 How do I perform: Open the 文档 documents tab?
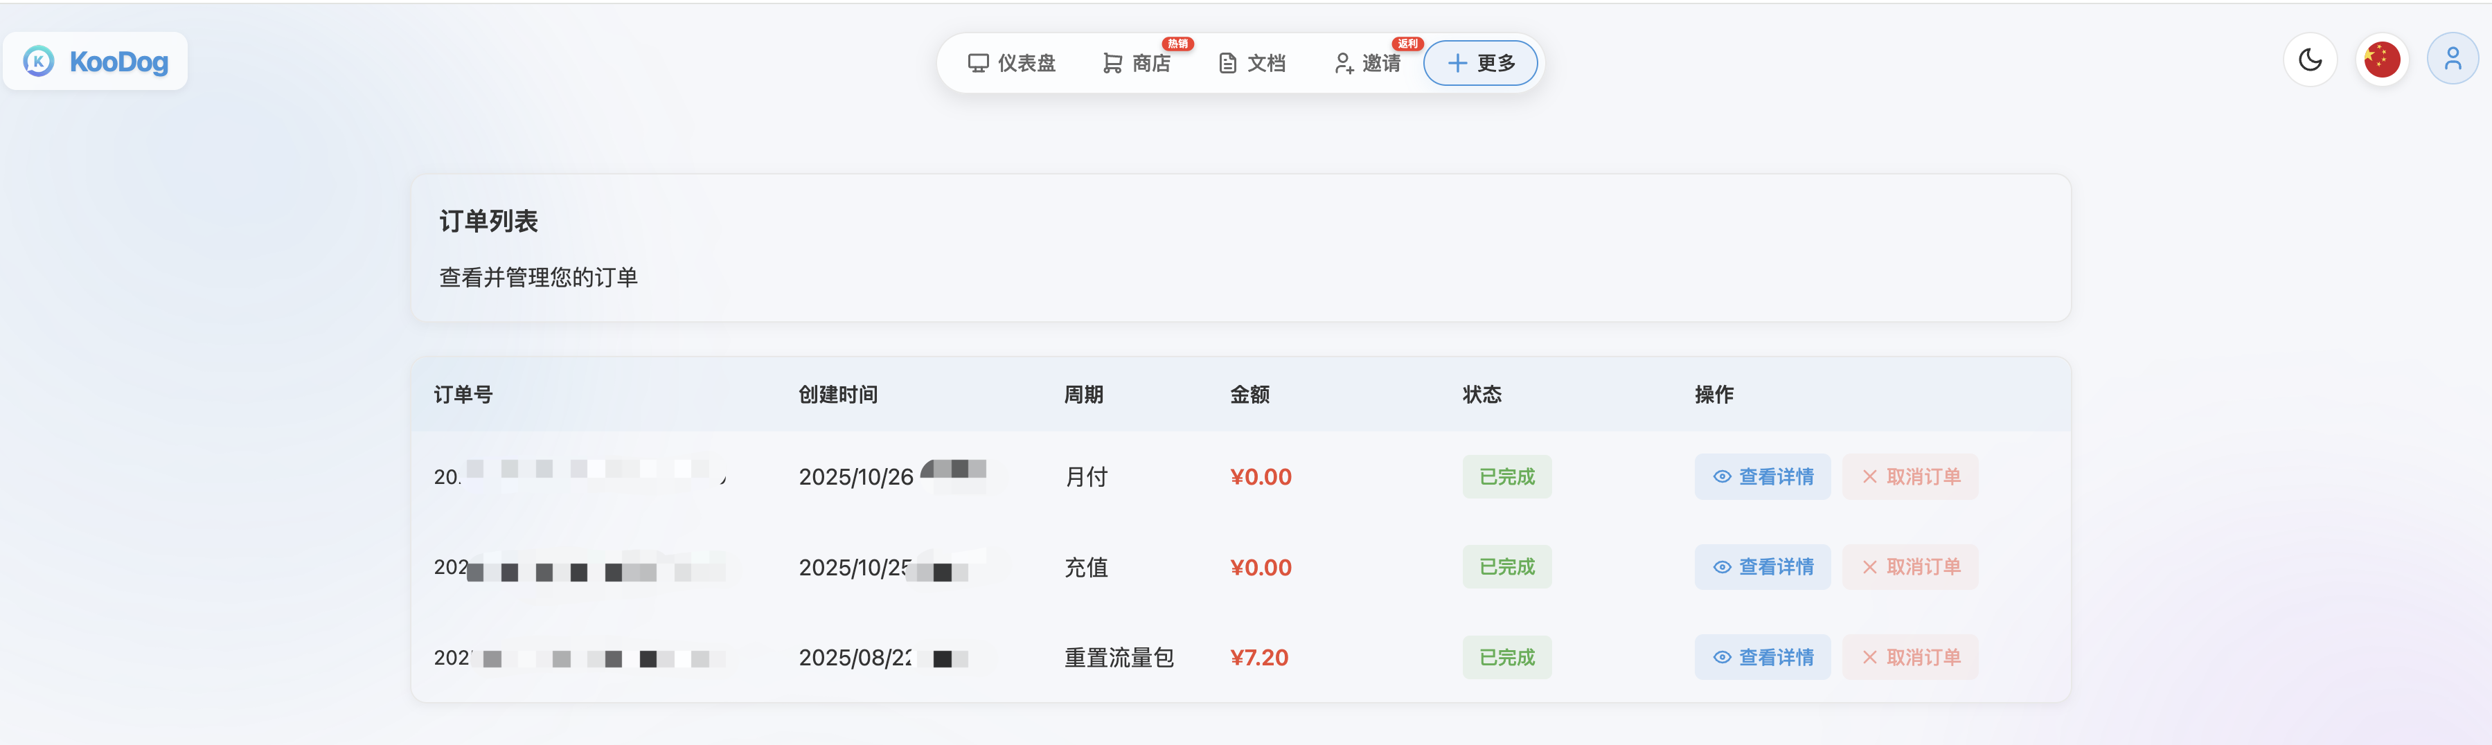(1253, 64)
